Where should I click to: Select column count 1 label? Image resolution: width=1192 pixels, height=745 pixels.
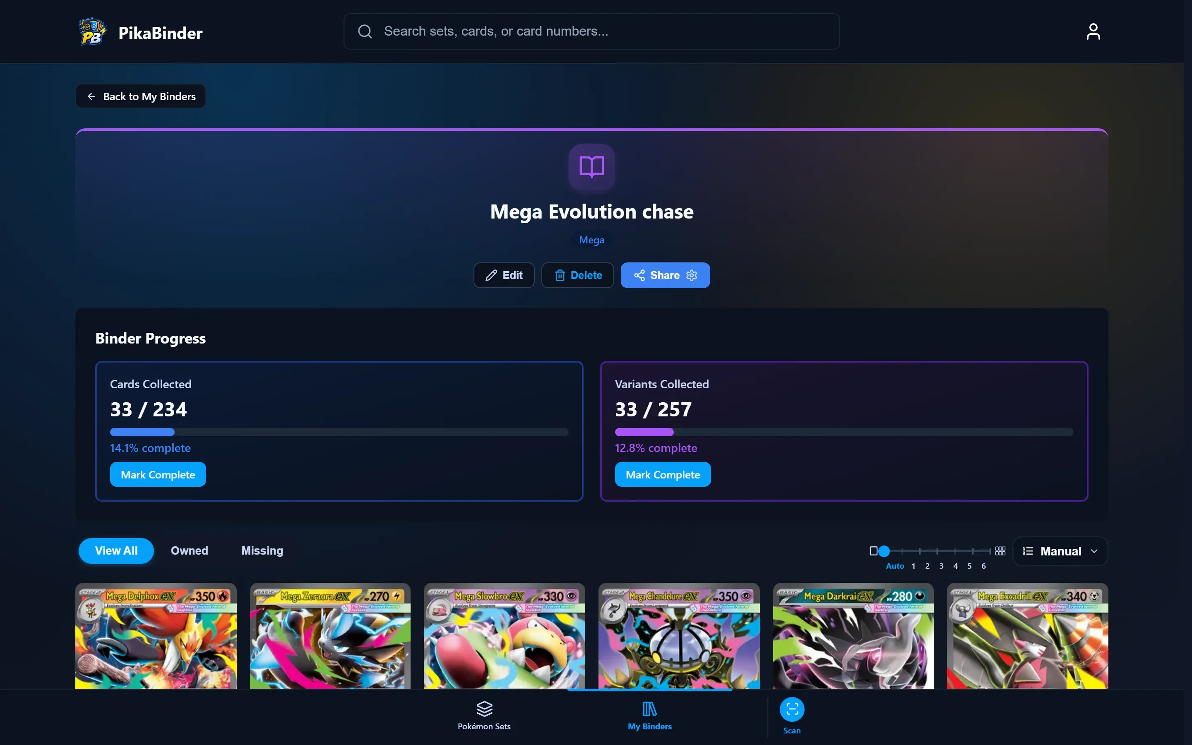point(913,566)
